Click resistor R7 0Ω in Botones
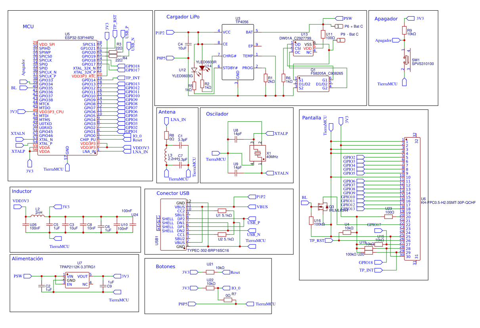Viewport: 480px width, 328px height. [228, 300]
